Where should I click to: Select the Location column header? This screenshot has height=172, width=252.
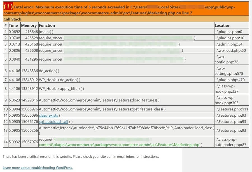point(223,25)
